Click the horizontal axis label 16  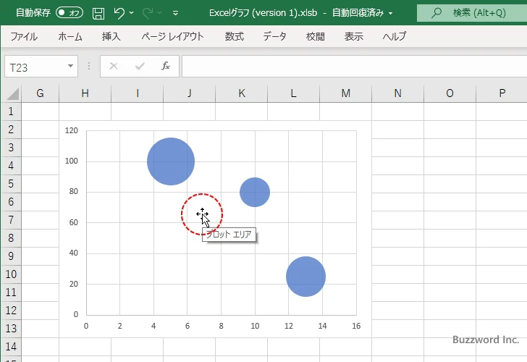coord(356,326)
